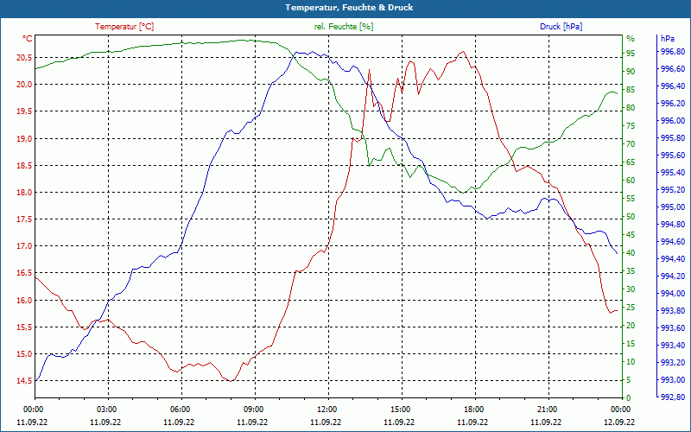Click the '12:00' time axis label

pos(326,409)
